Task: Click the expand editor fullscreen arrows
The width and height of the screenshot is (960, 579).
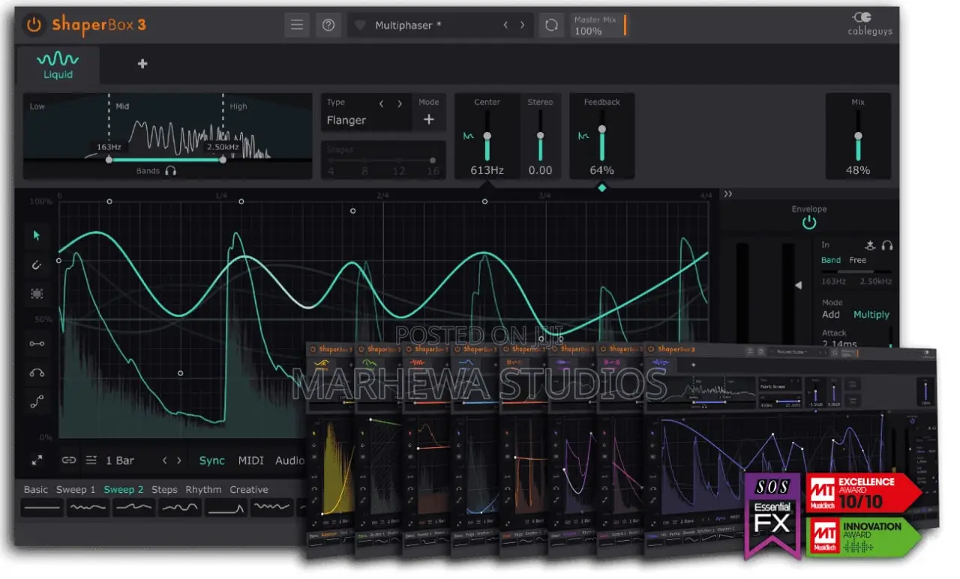Action: point(37,460)
